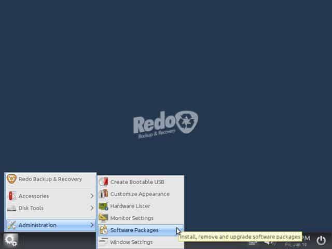
Task: Click the Administration tools icon
Action: click(12, 225)
